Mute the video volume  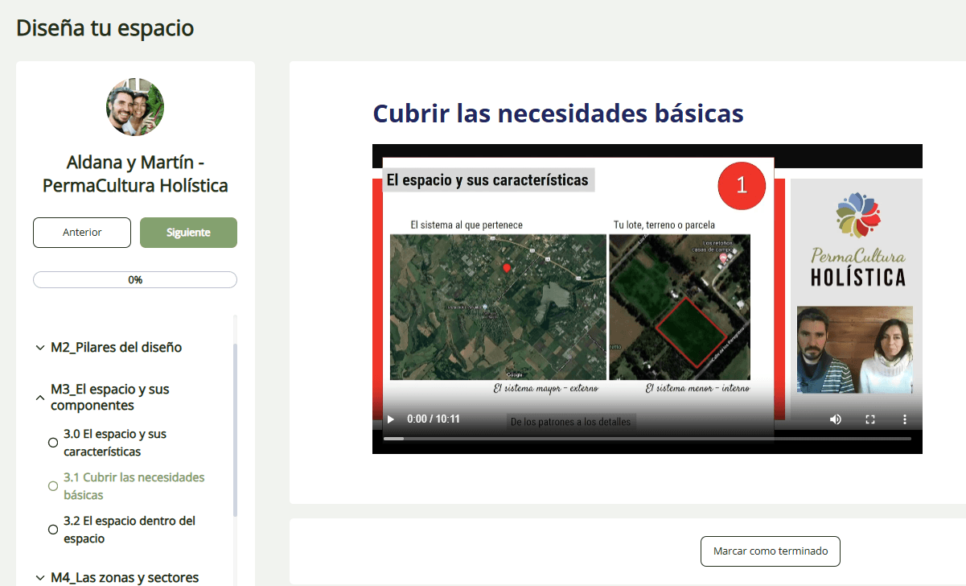pyautogui.click(x=836, y=419)
